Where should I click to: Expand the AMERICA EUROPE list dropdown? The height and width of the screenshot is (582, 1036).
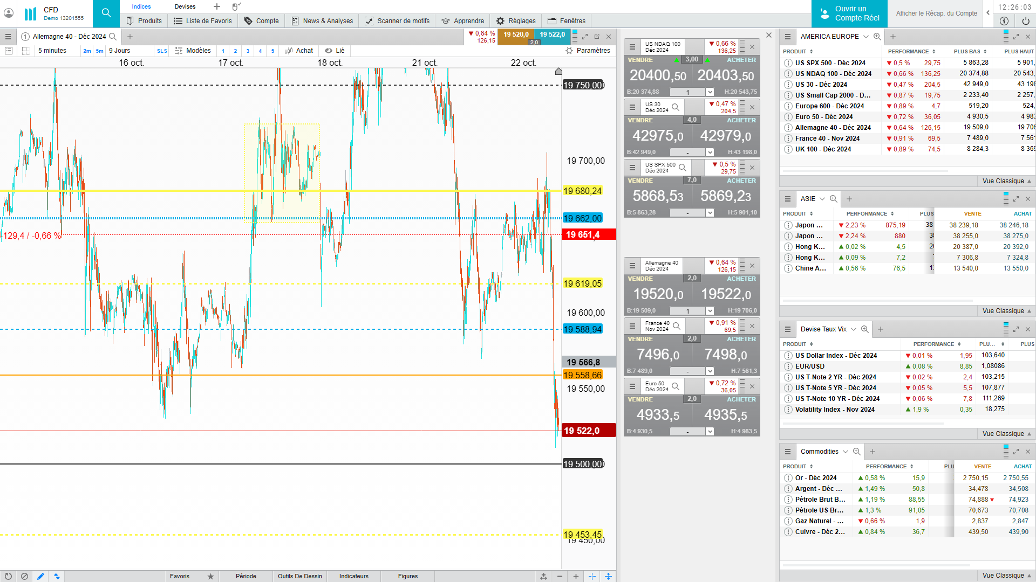coord(865,37)
